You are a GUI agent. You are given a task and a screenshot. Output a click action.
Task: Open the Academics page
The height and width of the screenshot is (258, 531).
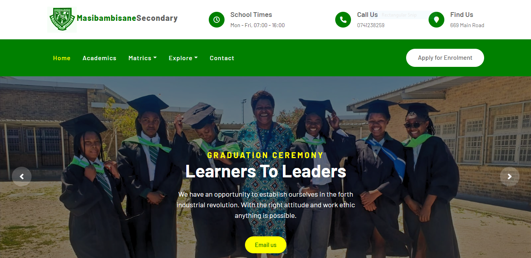coord(99,58)
